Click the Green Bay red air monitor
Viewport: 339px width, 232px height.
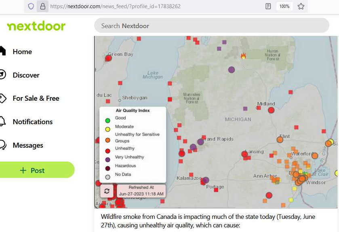(108, 58)
